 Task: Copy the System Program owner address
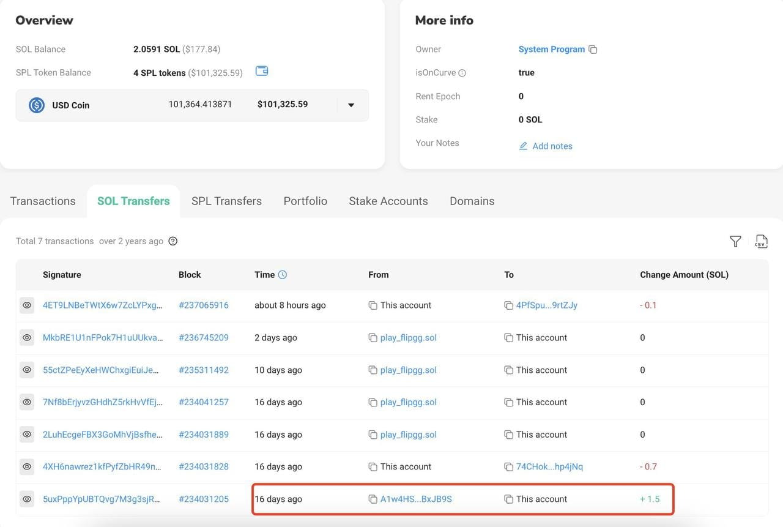point(593,50)
